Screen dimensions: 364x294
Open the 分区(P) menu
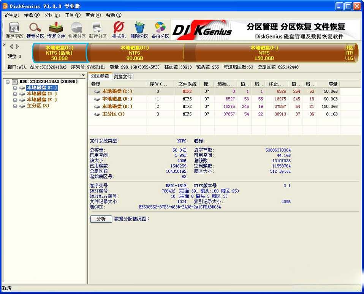click(x=52, y=15)
